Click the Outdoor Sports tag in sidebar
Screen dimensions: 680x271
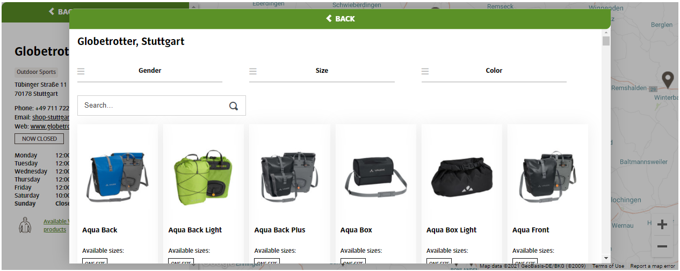36,72
